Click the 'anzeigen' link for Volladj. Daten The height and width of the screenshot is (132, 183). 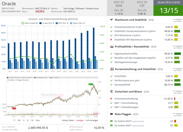(79, 120)
